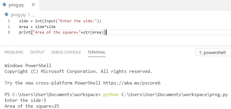Screen dimensions: 231x109
Task: Click prog.py in the breadcrumb path
Action: click(18, 15)
